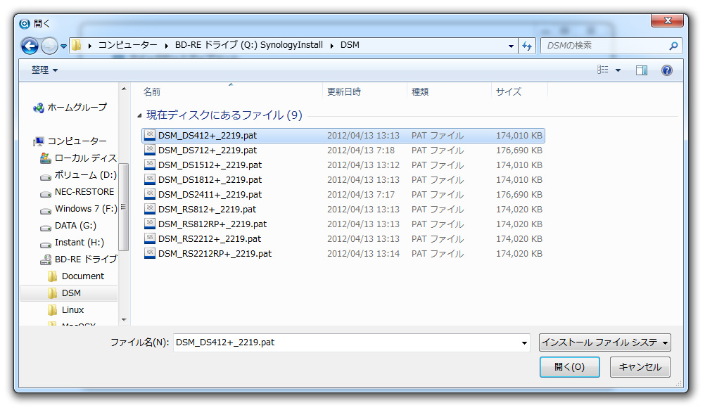The width and height of the screenshot is (705, 410).
Task: Open help with question mark icon
Action: pyautogui.click(x=667, y=70)
